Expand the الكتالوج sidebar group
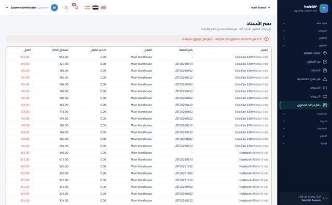 pyautogui.click(x=305, y=38)
